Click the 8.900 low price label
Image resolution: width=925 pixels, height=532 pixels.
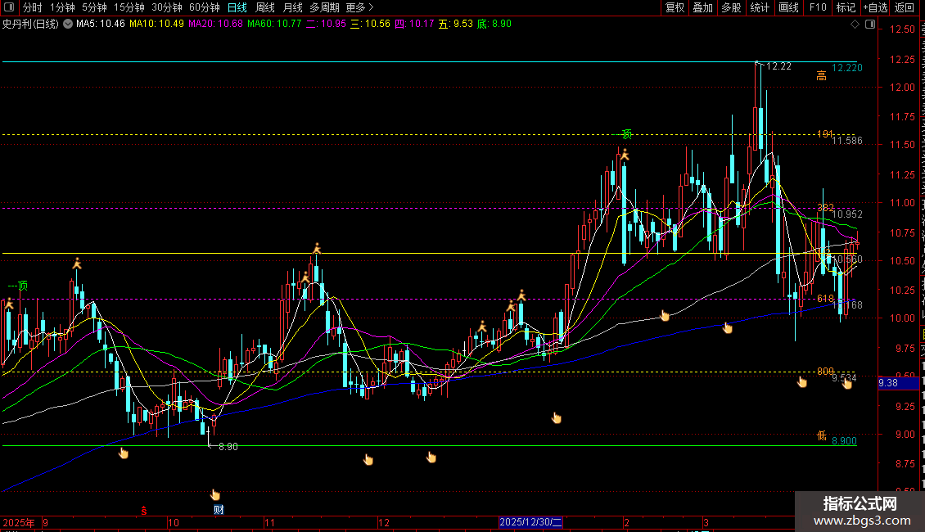[844, 441]
